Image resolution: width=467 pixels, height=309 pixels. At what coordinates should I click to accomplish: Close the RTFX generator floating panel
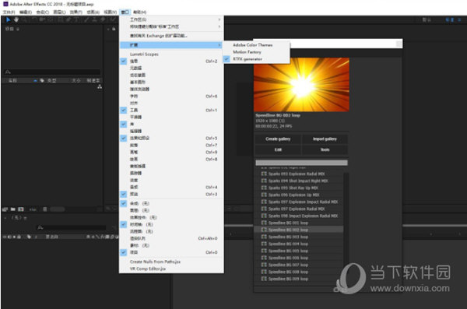point(399,44)
